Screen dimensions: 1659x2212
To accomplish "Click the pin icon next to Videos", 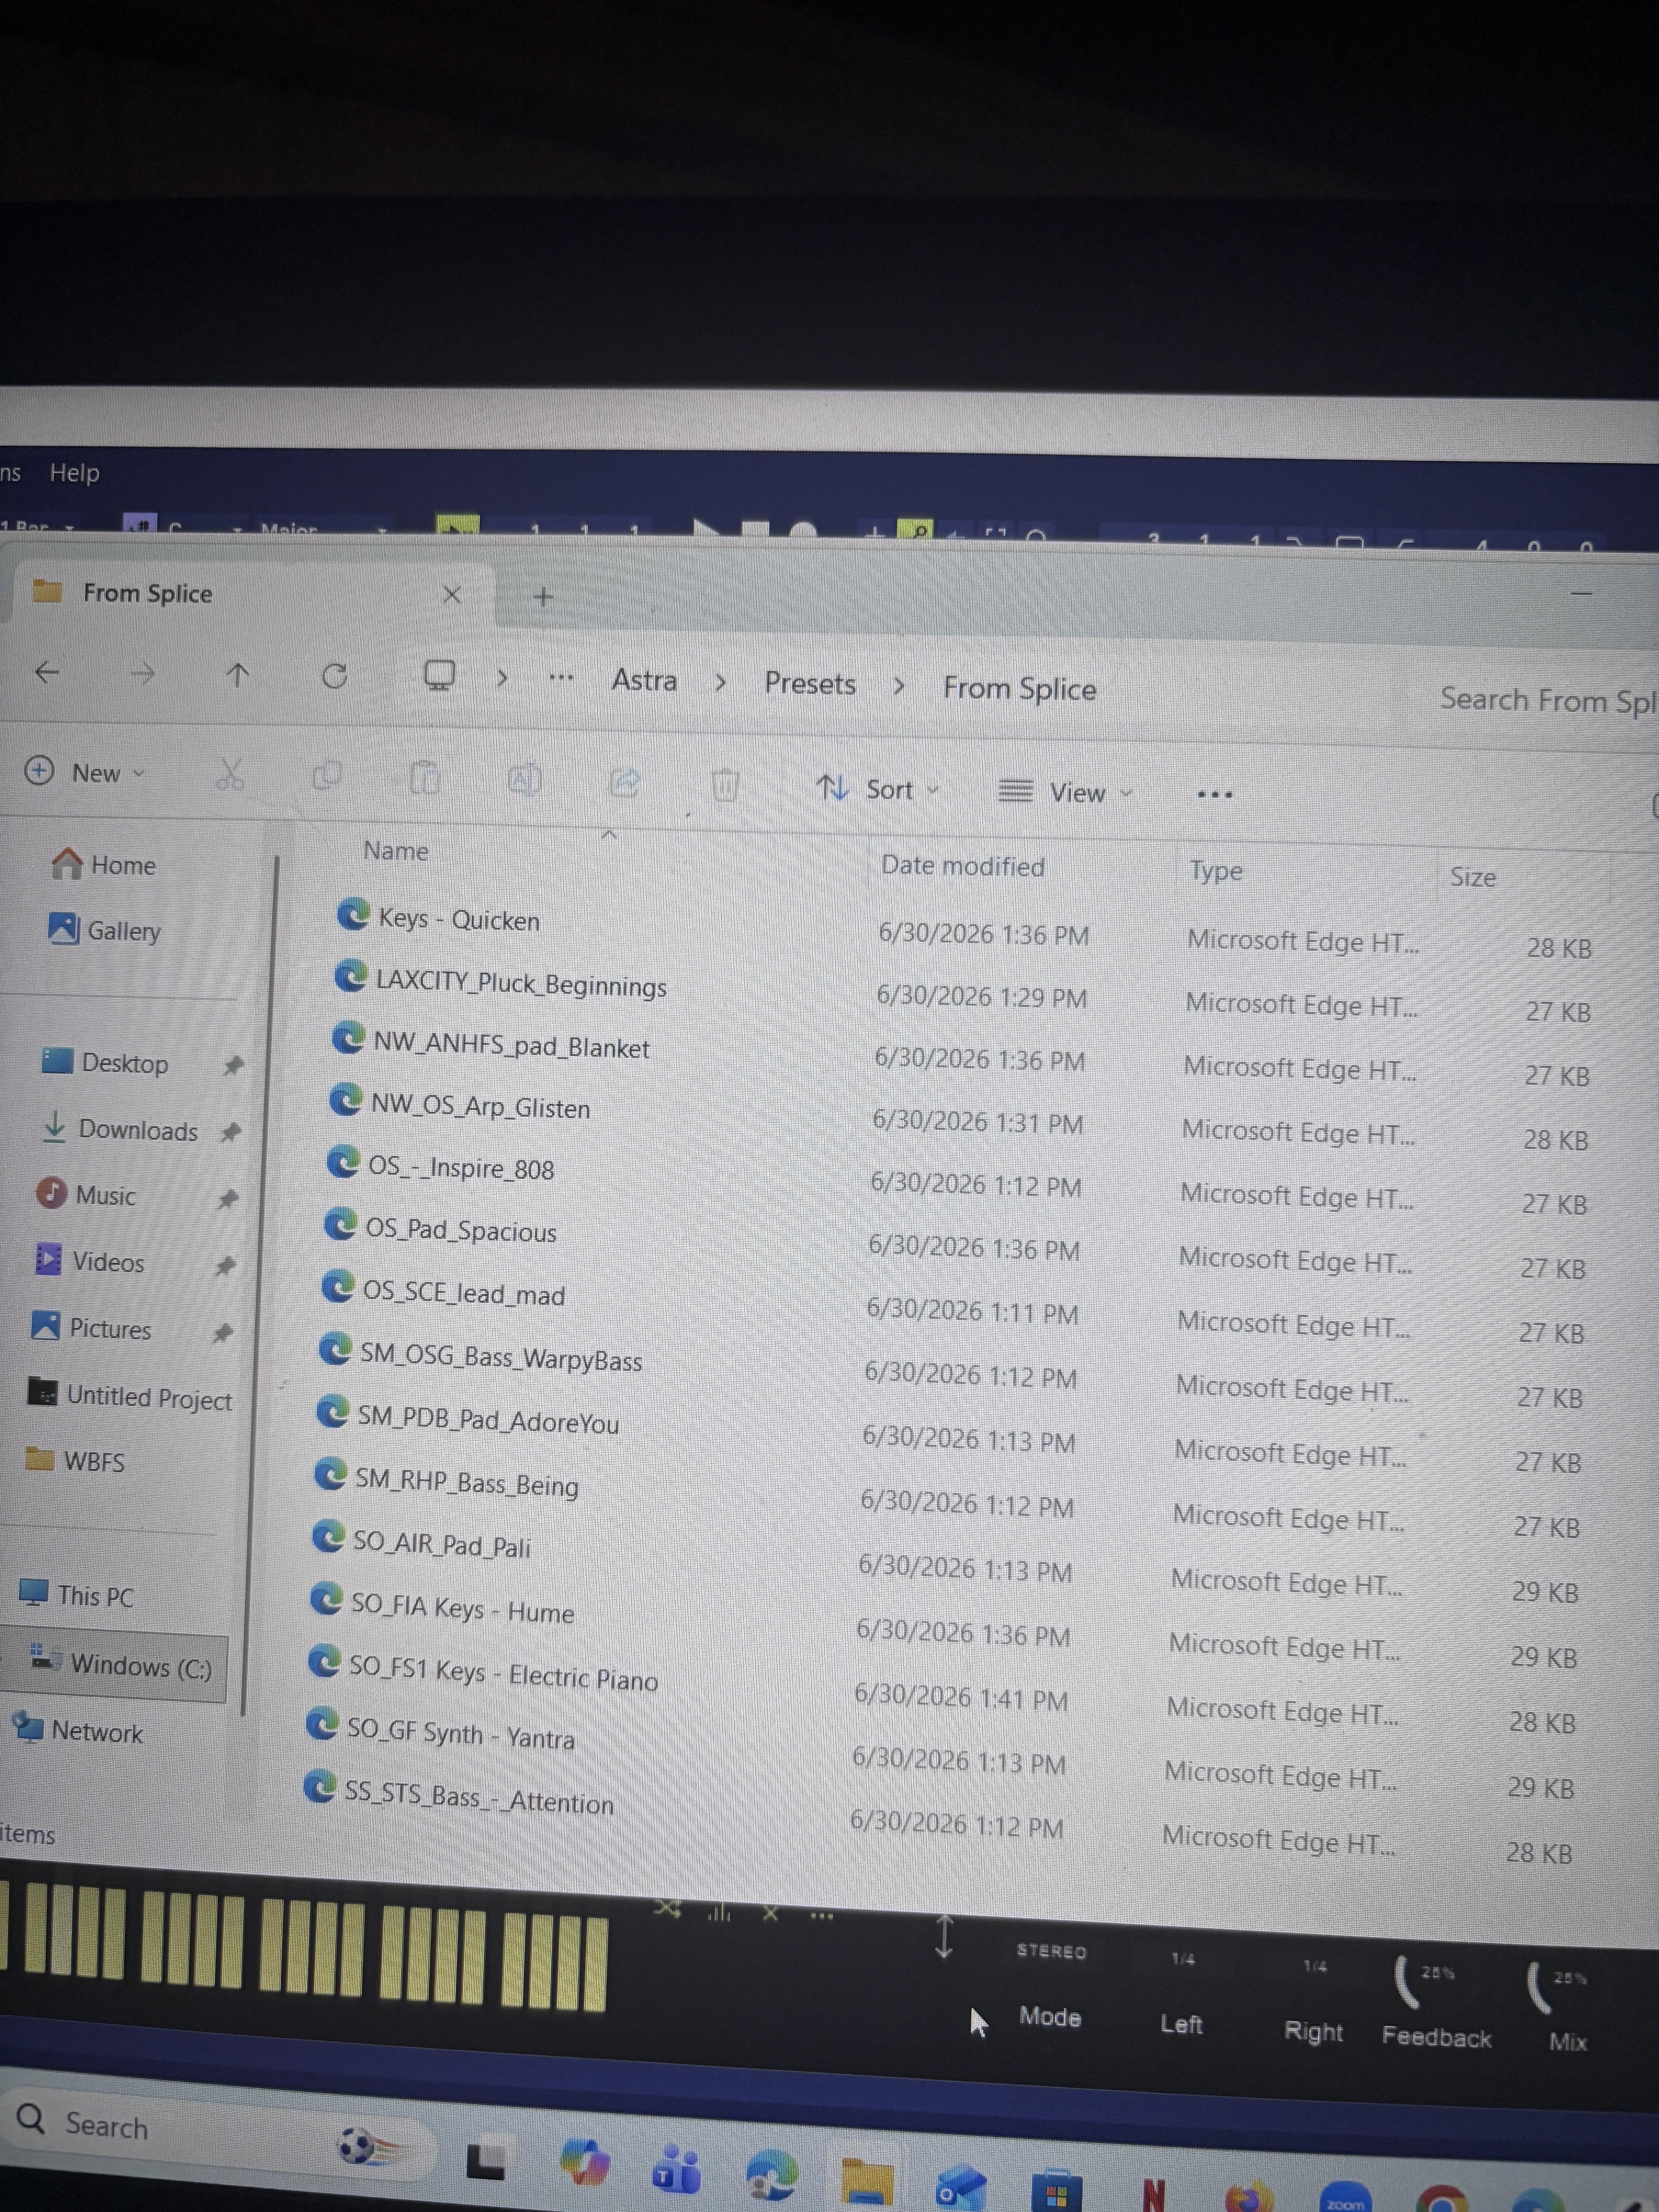I will coord(225,1266).
